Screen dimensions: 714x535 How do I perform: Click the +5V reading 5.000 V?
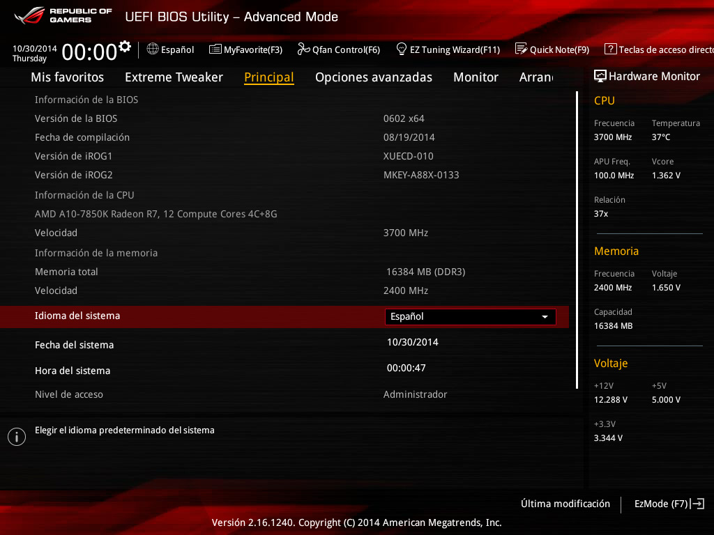(666, 399)
